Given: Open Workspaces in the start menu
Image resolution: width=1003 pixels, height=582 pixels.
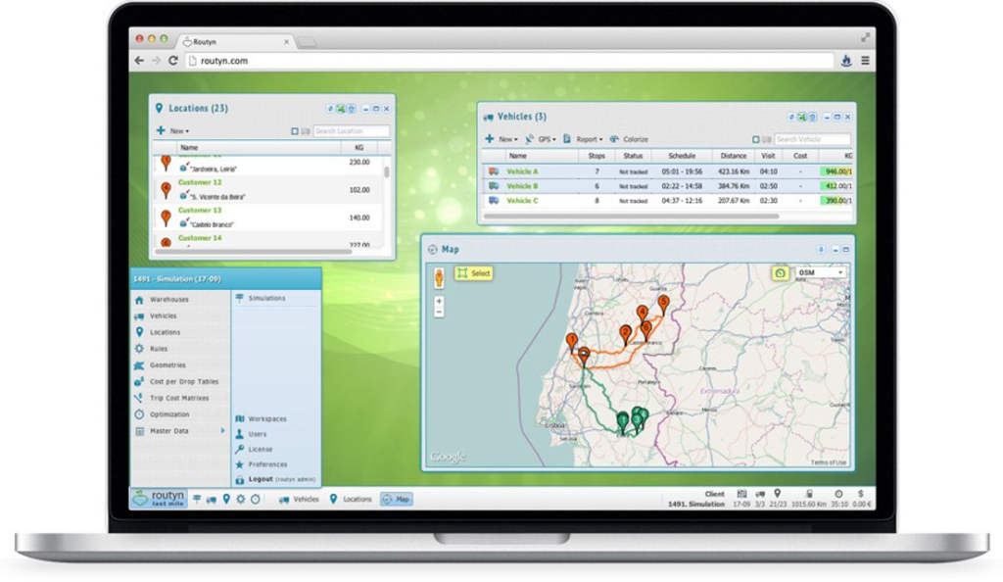Looking at the screenshot, I should (261, 419).
